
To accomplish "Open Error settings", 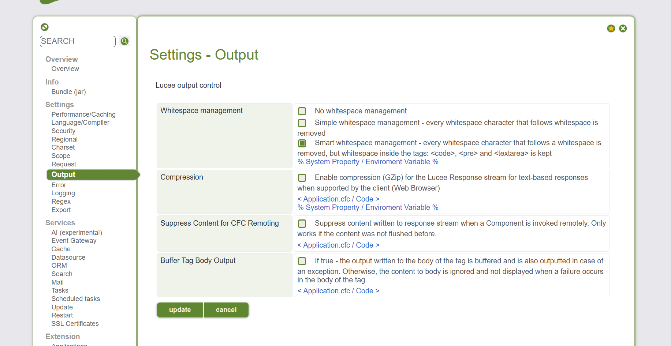I will coord(59,185).
